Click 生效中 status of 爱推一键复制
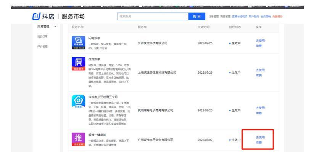 coord(235,140)
